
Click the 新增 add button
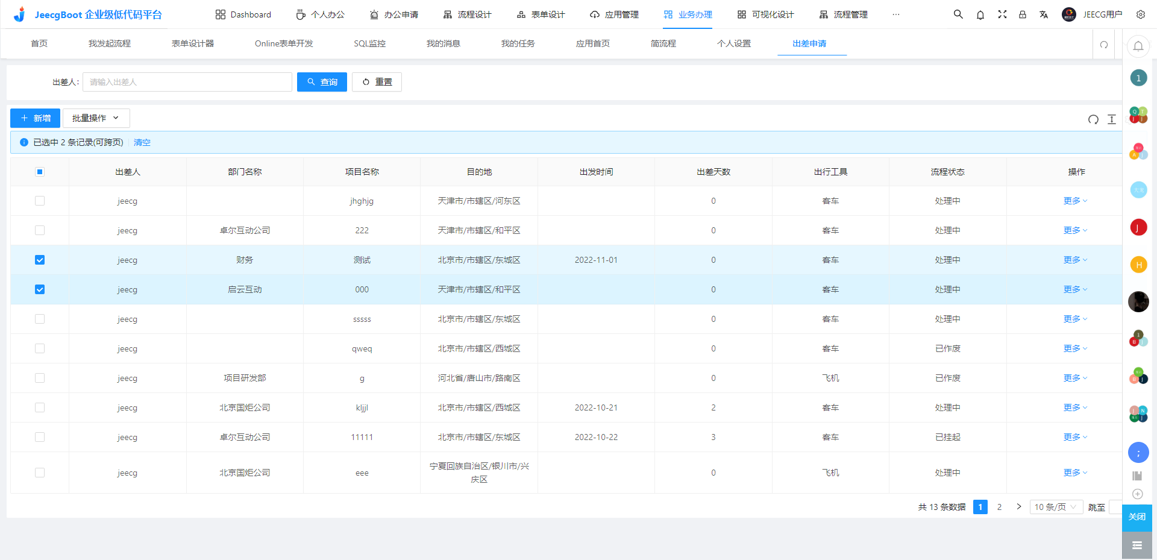coord(35,118)
